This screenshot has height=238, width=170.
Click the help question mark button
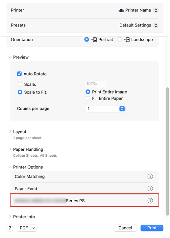pos(10,228)
